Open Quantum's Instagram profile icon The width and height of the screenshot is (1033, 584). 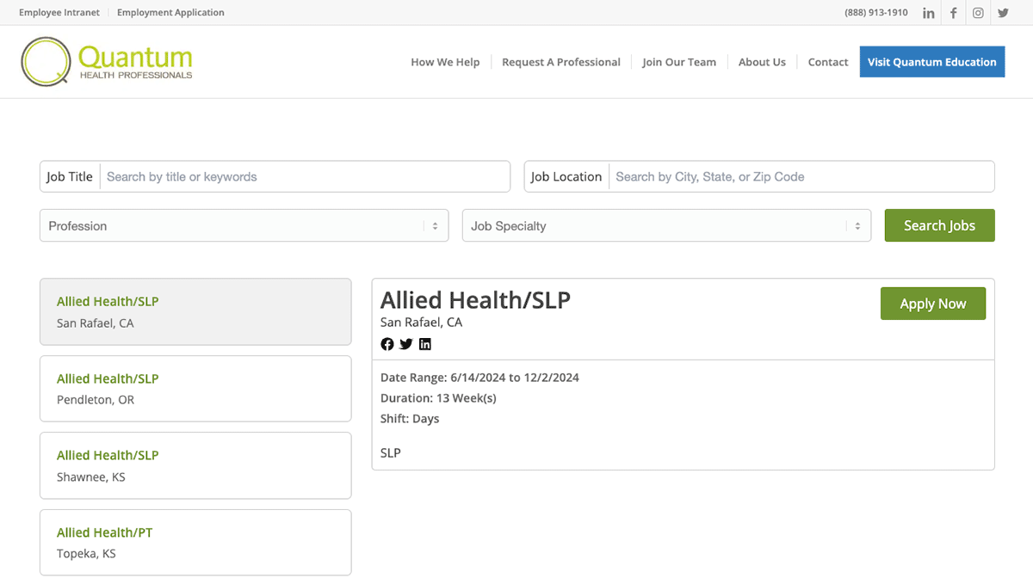tap(978, 12)
